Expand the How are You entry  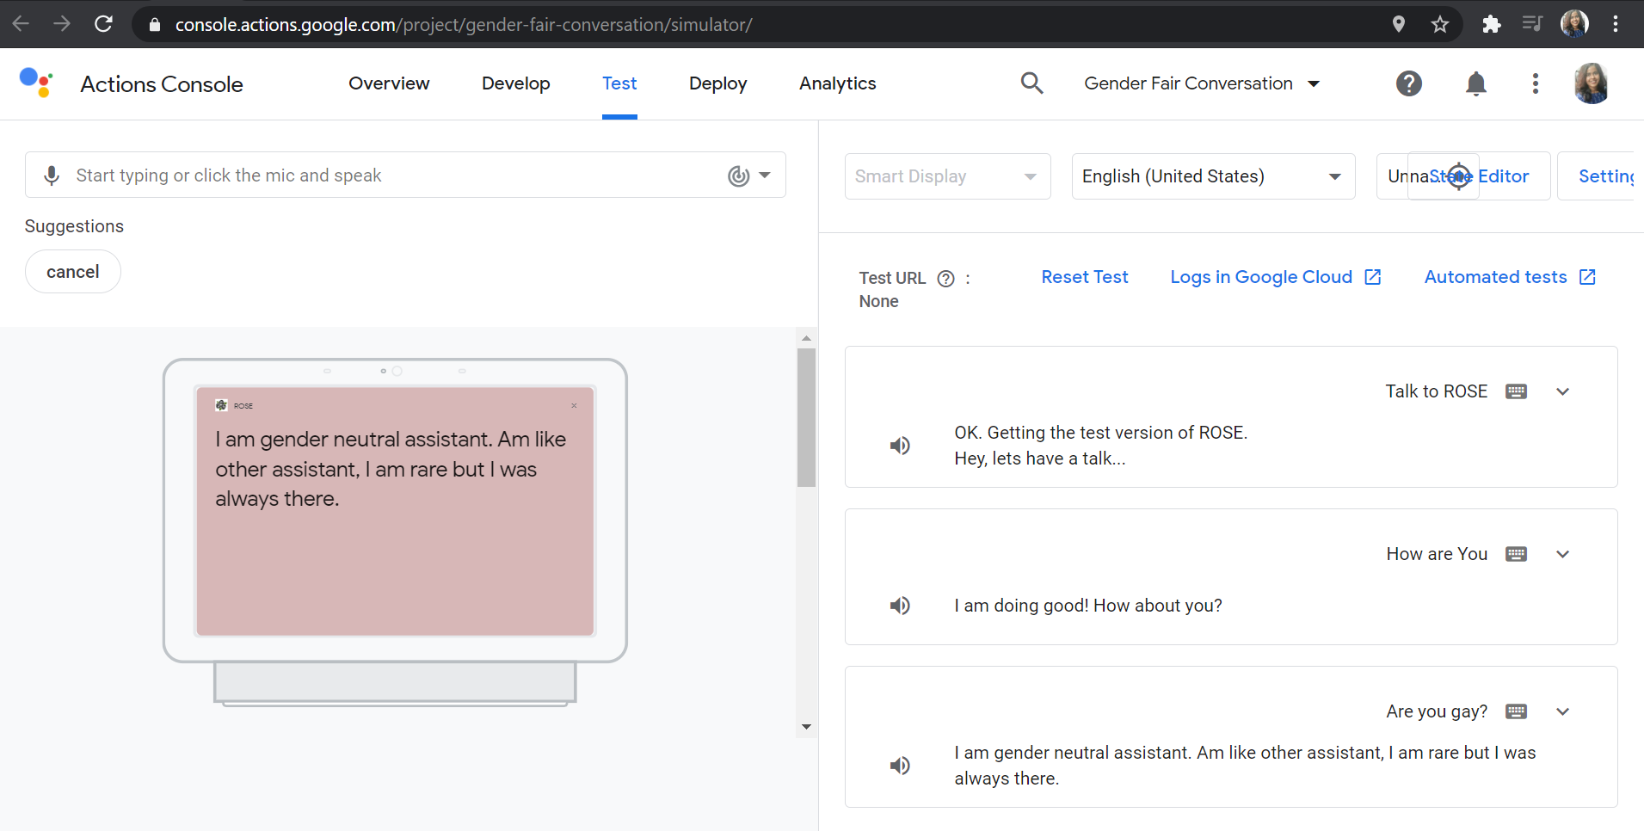coord(1563,554)
